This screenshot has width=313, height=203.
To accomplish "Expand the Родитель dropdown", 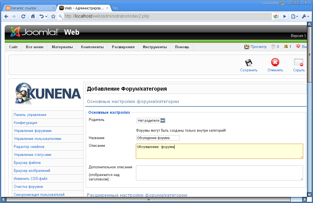I will 151,120.
